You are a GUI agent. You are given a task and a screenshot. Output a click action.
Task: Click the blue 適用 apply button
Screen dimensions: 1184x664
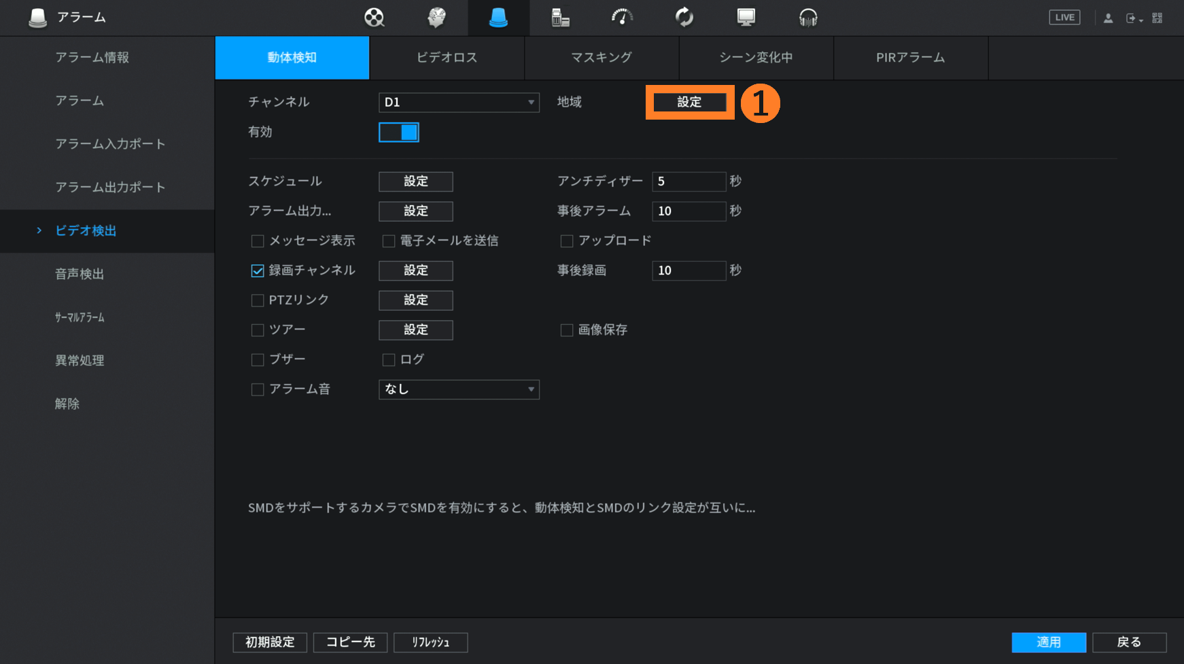[x=1048, y=642]
